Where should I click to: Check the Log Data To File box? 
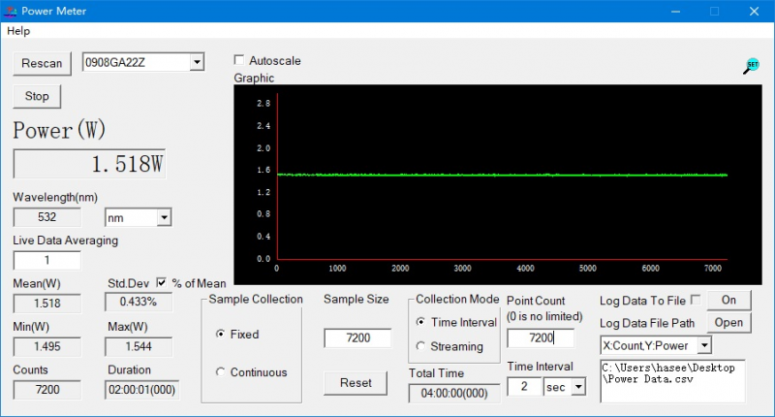[695, 300]
